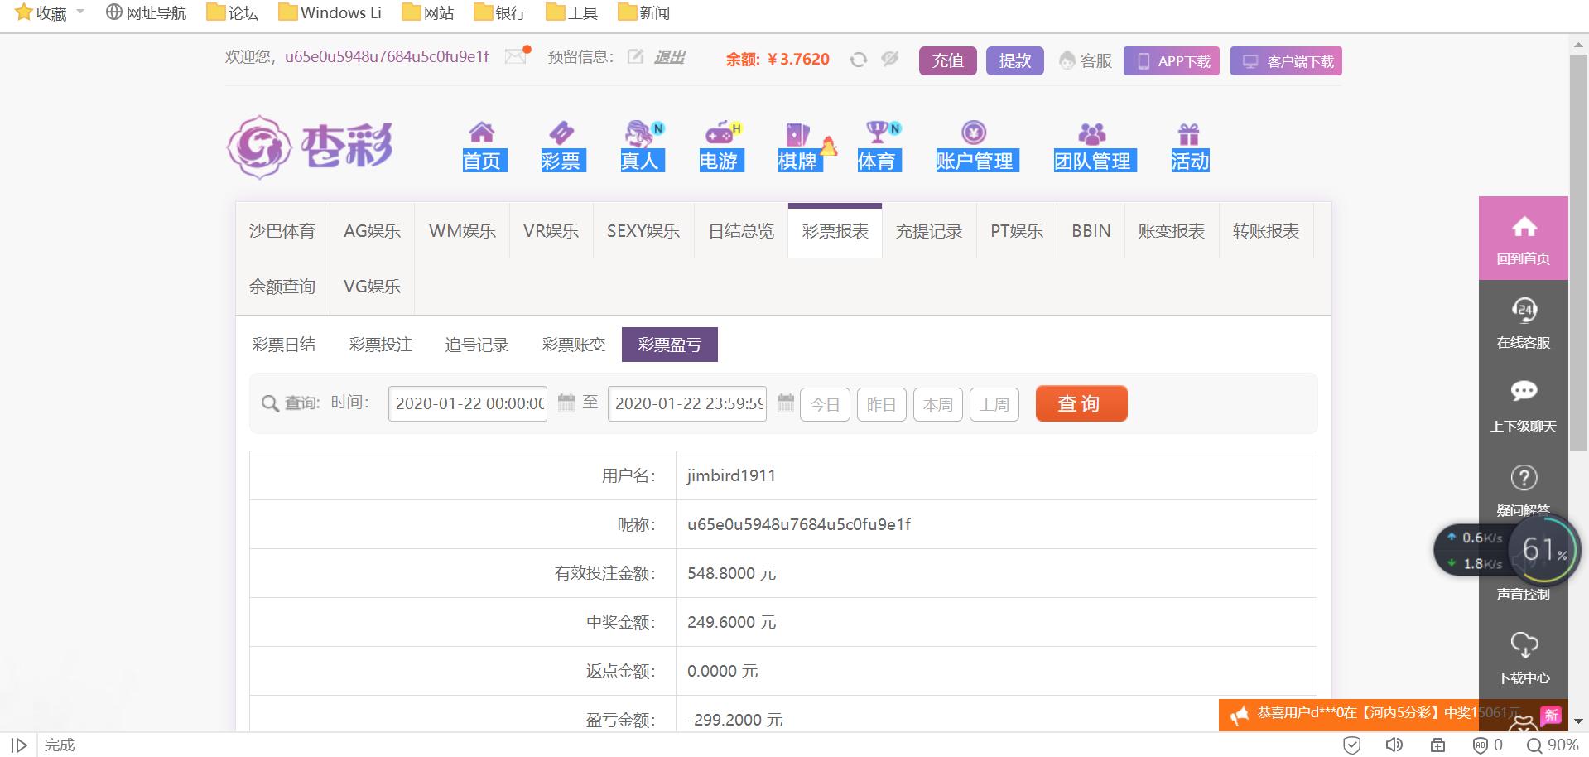Switch to the 彩票投注 tab
The height and width of the screenshot is (757, 1589).
coord(381,344)
